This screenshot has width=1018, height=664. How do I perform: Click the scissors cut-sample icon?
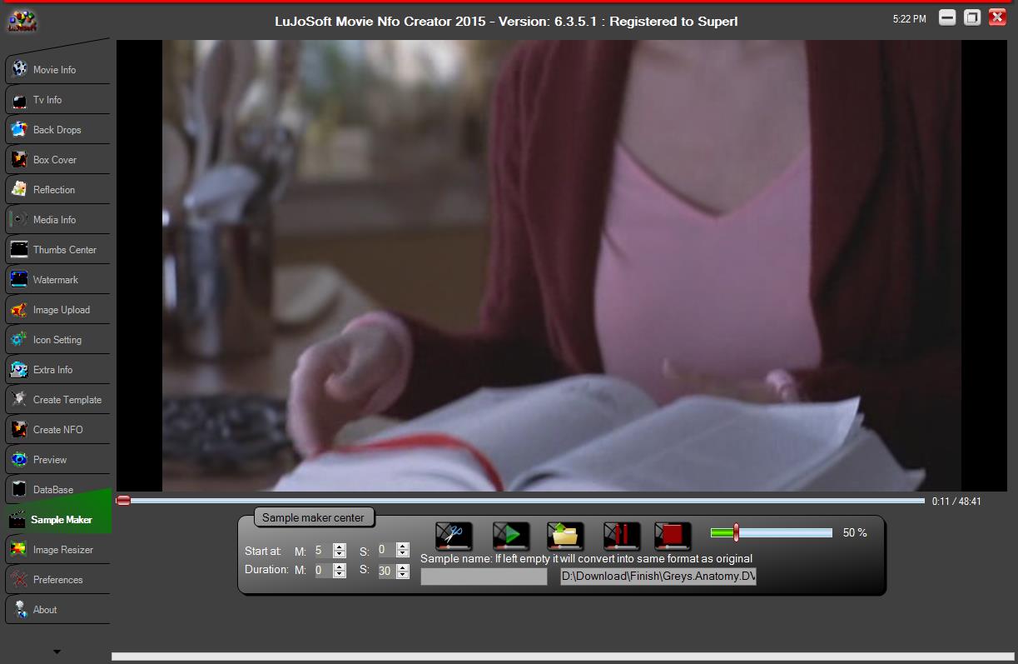click(x=454, y=536)
